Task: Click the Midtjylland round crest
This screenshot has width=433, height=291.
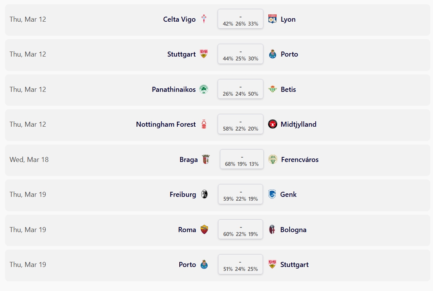Action: [x=273, y=124]
